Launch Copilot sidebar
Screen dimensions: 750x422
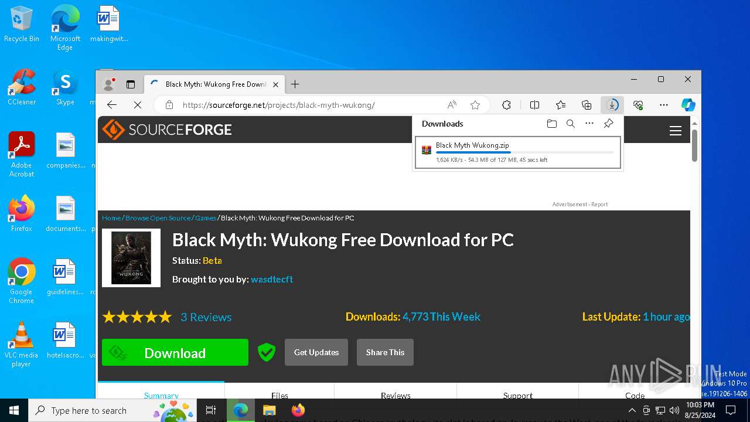[688, 105]
